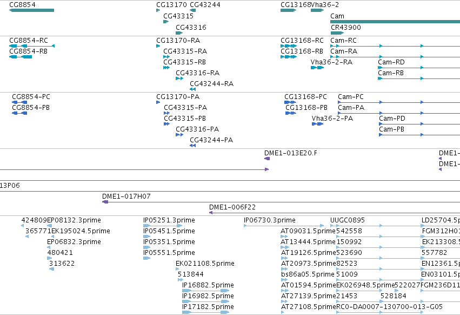Screen dimensions: 460x315
Task: Click the 313622 feature label
Action: pos(62,264)
